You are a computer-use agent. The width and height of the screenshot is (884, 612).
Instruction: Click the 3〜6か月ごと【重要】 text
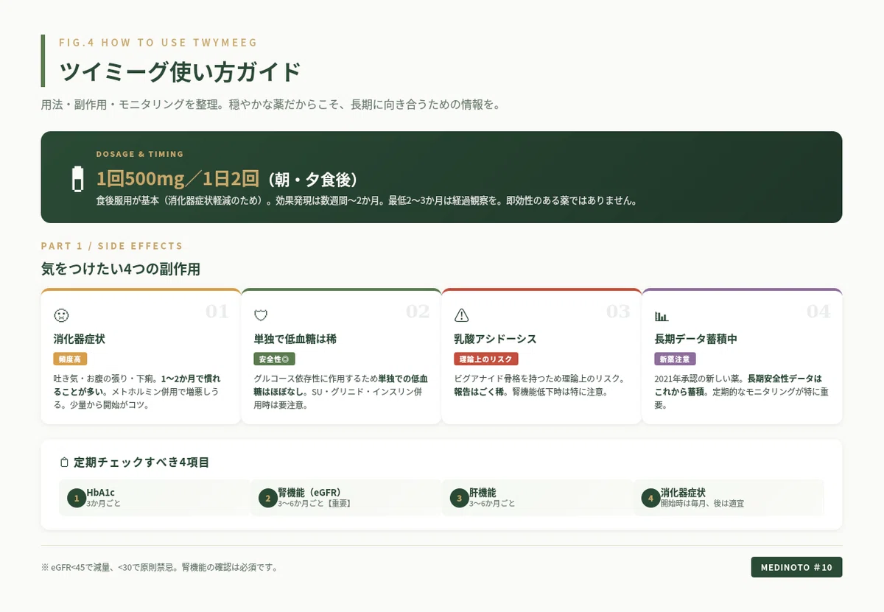(314, 504)
